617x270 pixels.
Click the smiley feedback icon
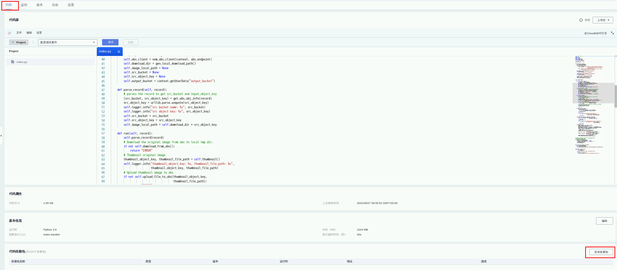click(581, 20)
